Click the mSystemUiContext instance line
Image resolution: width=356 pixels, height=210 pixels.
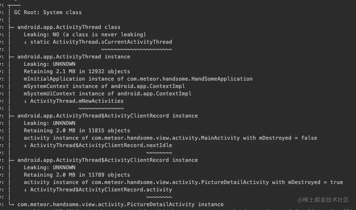(108, 93)
